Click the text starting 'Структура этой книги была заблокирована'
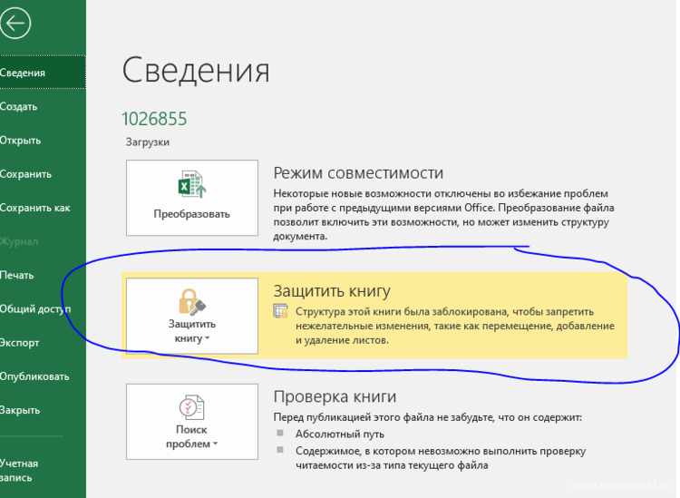Screen dimensions: 680x498 [x=455, y=326]
